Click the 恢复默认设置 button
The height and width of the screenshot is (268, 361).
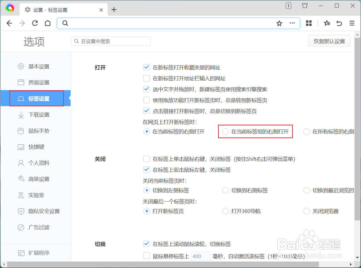click(329, 41)
